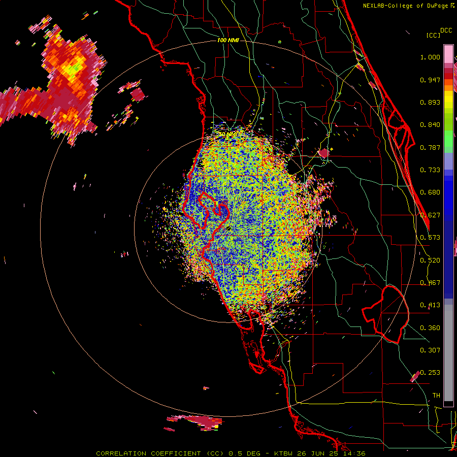Select the 0.360 scale value
The height and width of the screenshot is (457, 457).
(430, 328)
